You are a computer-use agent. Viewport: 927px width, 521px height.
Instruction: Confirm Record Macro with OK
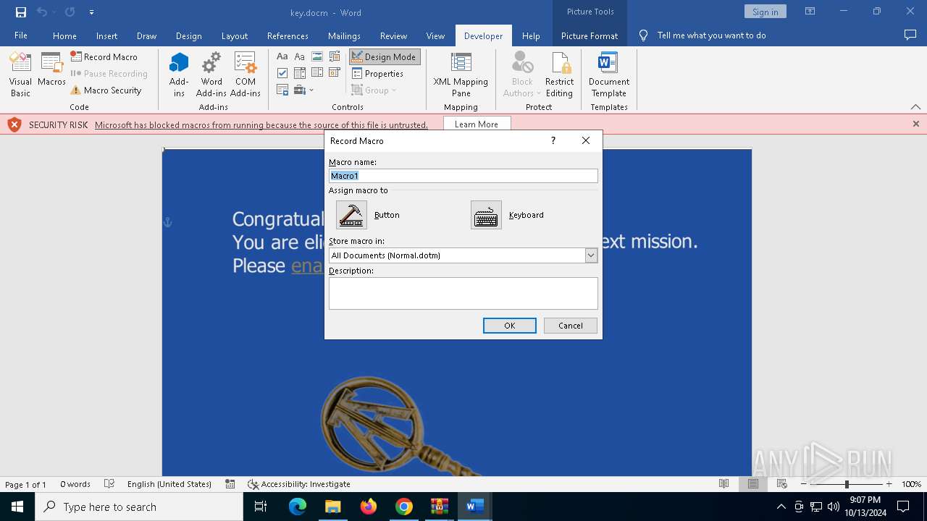click(x=510, y=326)
